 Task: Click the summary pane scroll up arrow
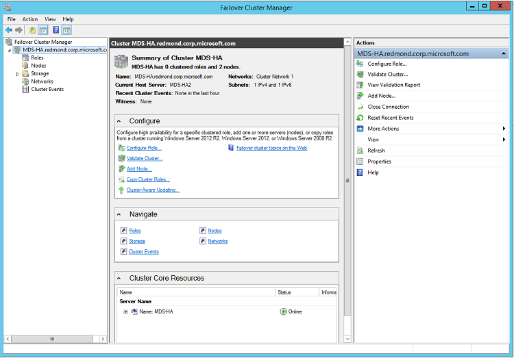pos(347,42)
